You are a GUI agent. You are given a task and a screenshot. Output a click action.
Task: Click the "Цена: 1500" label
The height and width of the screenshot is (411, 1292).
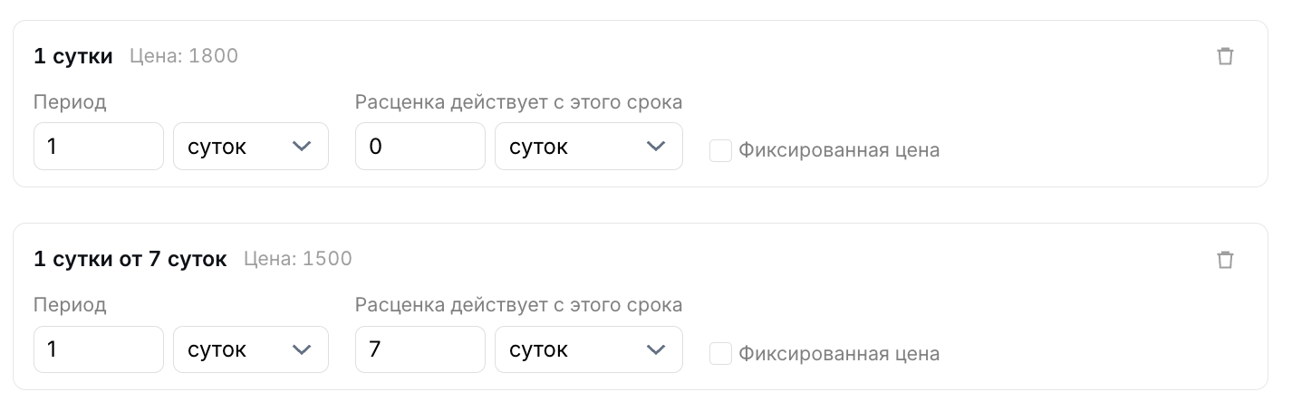pyautogui.click(x=298, y=259)
